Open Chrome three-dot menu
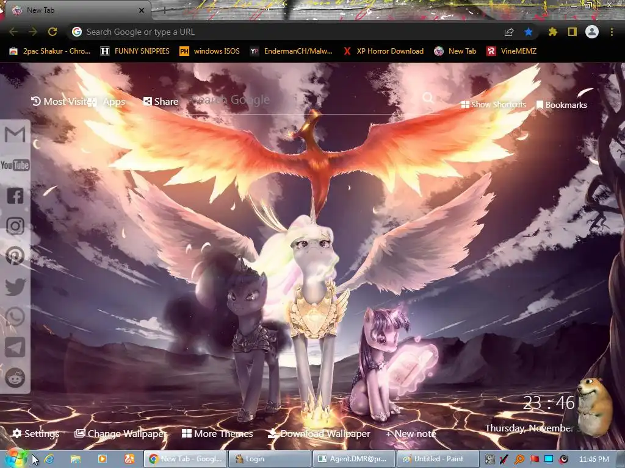Screen dimensions: 625x468 [612, 32]
